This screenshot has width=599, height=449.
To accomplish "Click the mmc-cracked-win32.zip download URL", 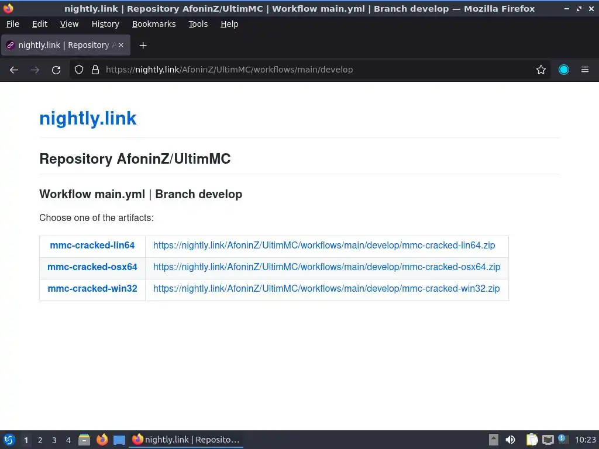I will pyautogui.click(x=326, y=288).
